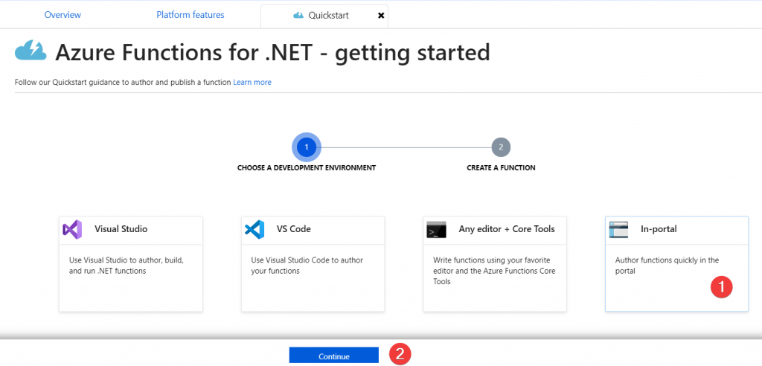Click 'Follow our Quickstart guidance' text
Screen dimensions: 762x366
click(x=123, y=82)
